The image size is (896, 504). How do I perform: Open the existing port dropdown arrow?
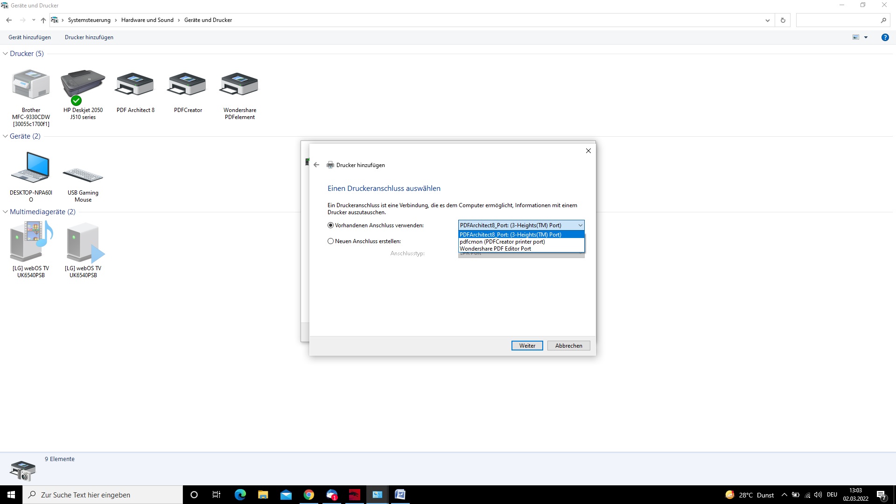point(580,225)
